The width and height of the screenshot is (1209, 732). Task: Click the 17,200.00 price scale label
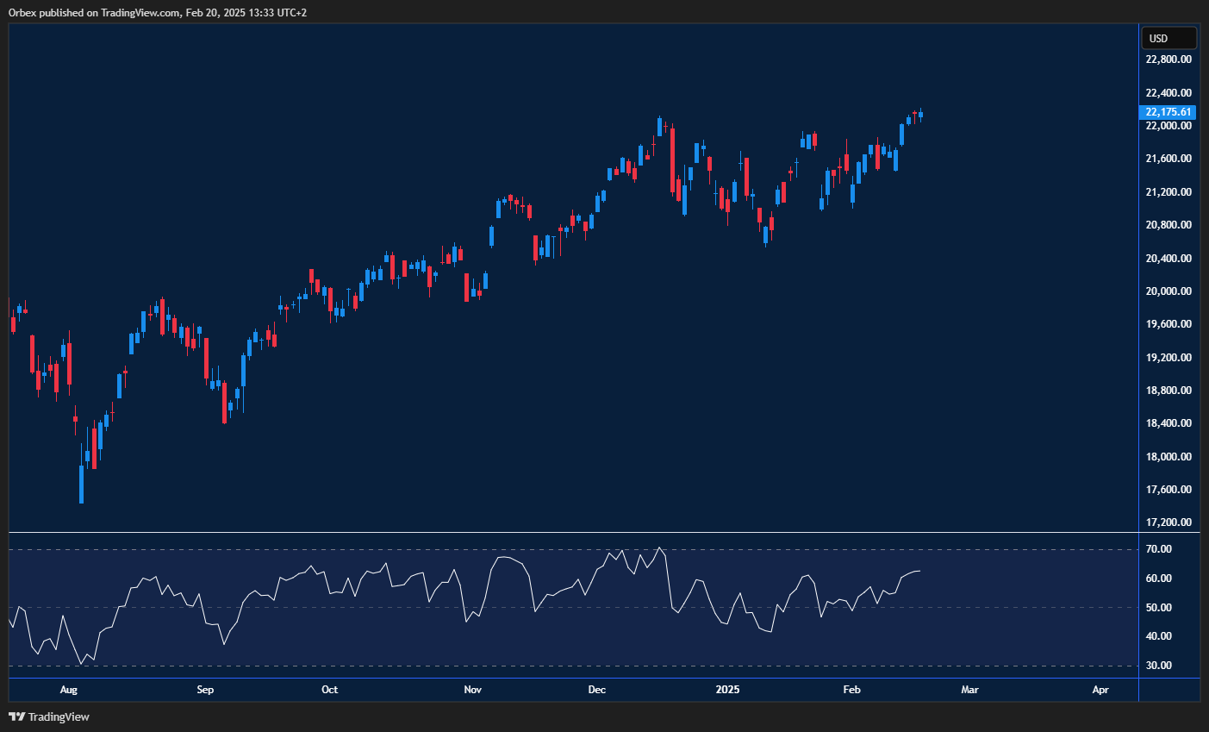[1168, 522]
